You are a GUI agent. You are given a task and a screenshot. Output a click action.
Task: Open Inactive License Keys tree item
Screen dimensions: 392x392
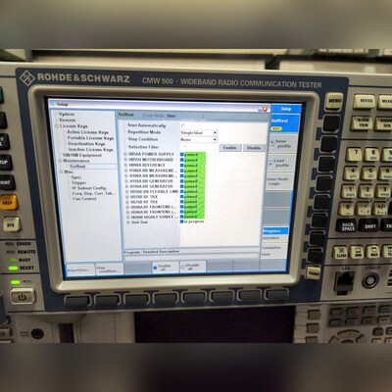point(91,149)
